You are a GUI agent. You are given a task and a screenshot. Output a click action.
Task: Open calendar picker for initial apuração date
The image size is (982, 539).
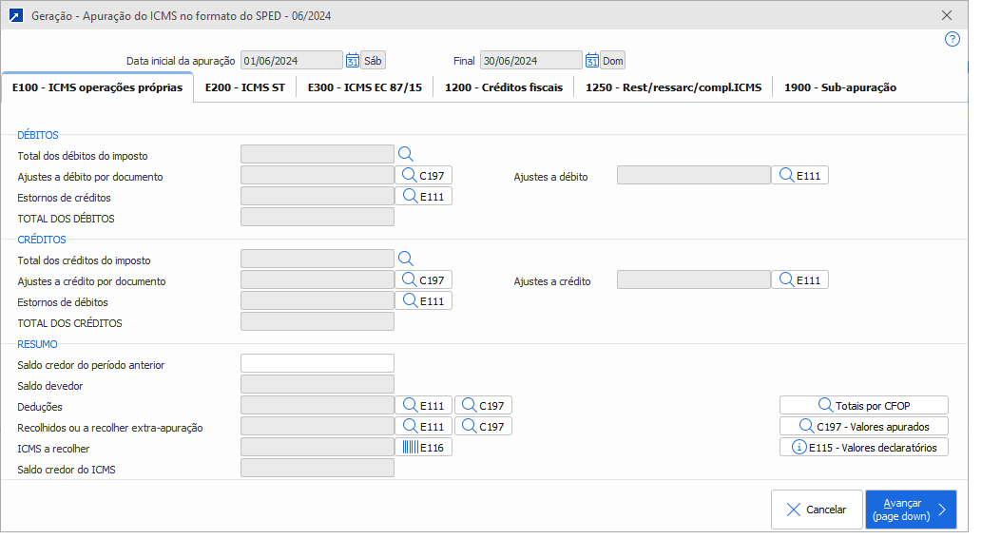pyautogui.click(x=352, y=61)
